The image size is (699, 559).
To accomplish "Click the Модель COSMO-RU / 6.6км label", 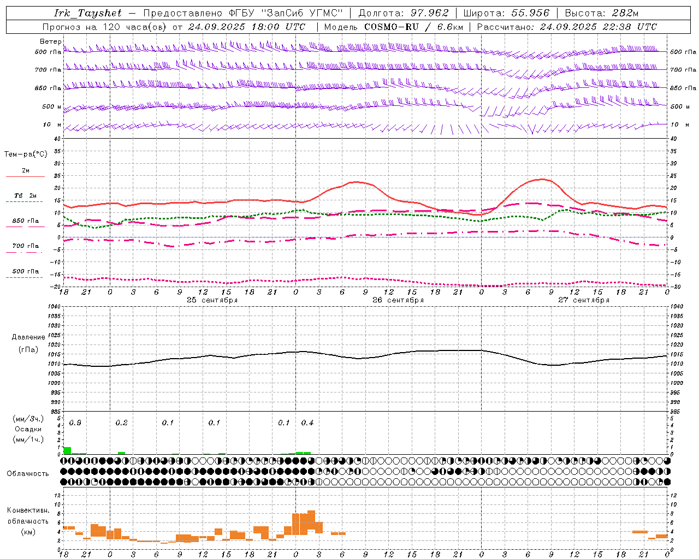I will [393, 27].
